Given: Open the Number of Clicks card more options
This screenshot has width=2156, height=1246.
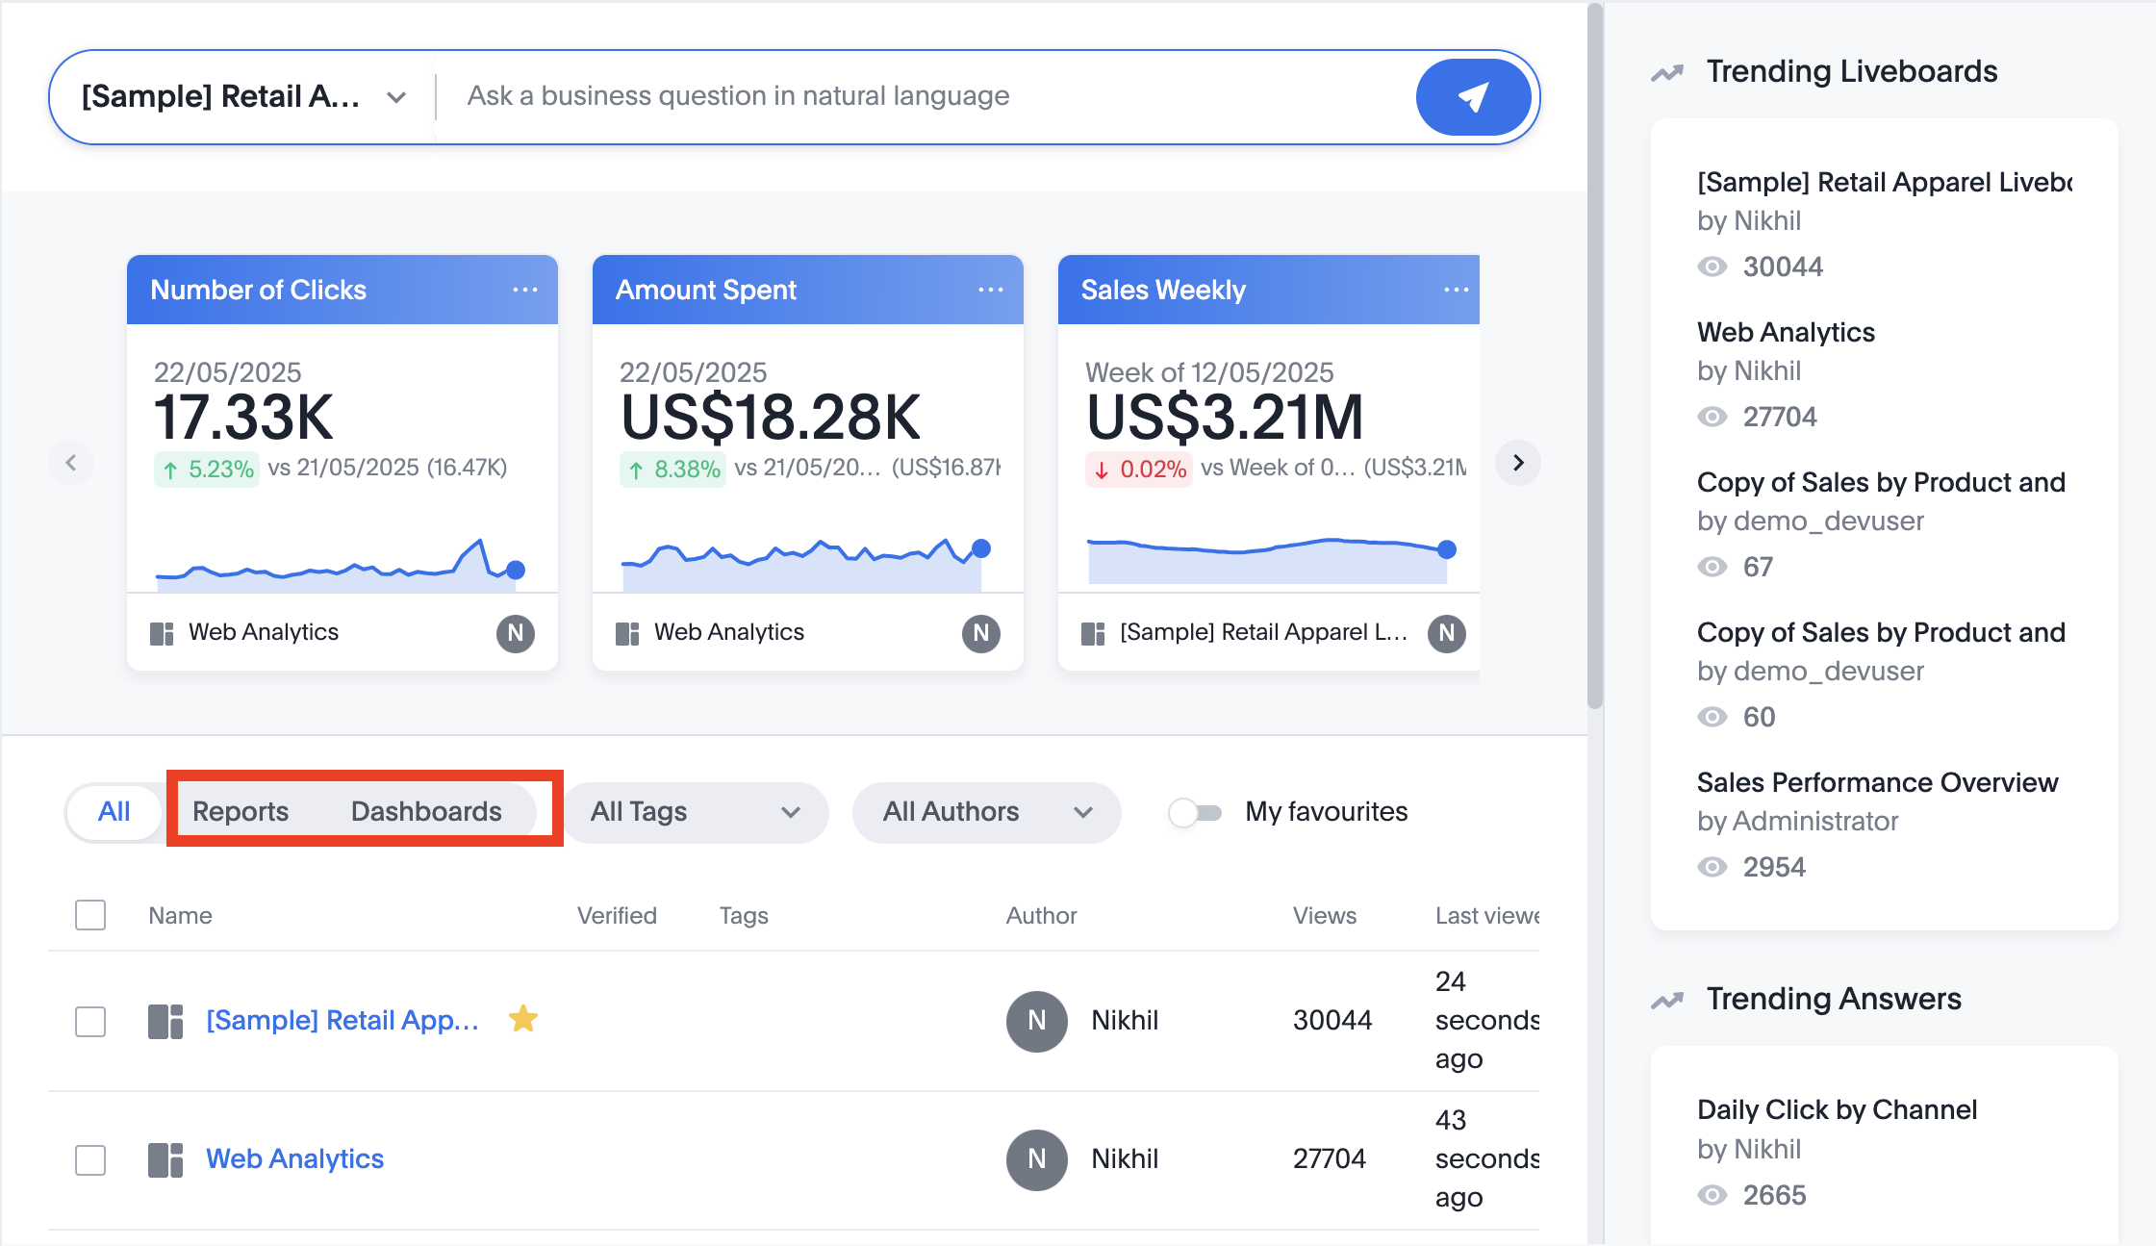Looking at the screenshot, I should coord(524,290).
